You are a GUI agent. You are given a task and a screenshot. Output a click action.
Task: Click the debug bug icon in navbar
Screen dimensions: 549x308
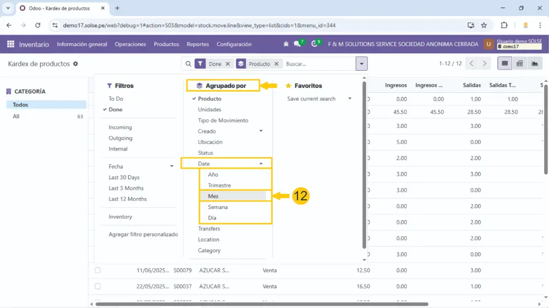click(286, 44)
